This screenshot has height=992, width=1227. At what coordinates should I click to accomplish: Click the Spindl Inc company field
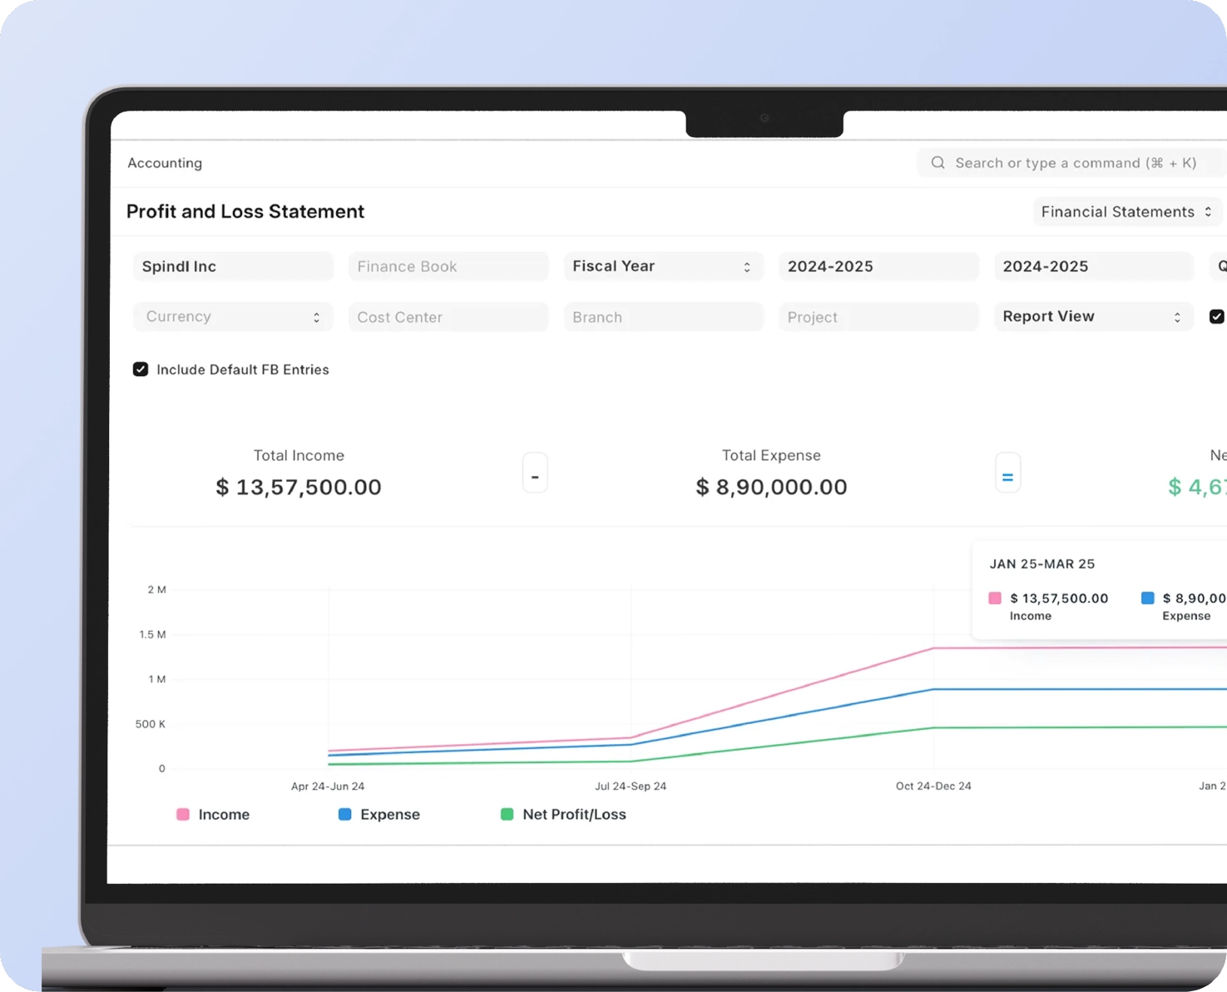[233, 266]
